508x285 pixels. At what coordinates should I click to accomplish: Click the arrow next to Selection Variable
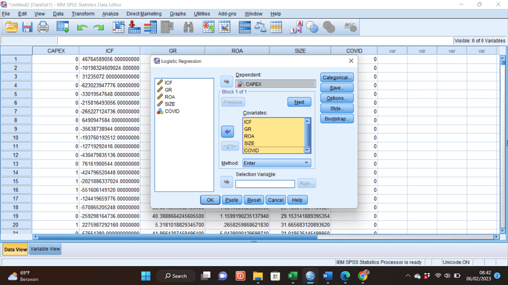(x=227, y=182)
